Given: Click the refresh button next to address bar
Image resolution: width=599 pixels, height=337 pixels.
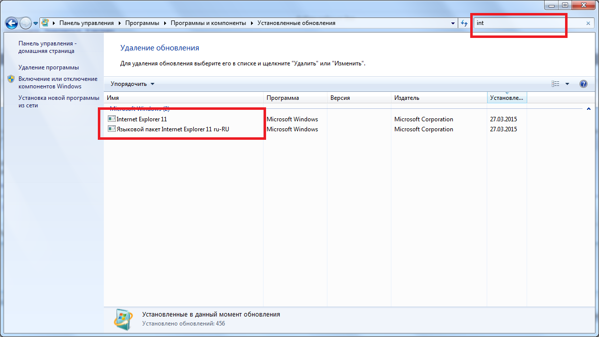Looking at the screenshot, I should click(464, 23).
